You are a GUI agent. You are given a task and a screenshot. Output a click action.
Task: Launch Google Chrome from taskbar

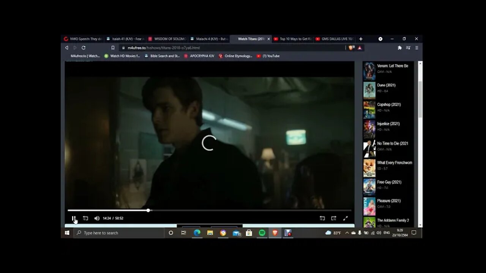[x=223, y=233]
